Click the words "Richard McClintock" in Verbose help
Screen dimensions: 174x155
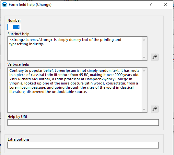point(35,79)
